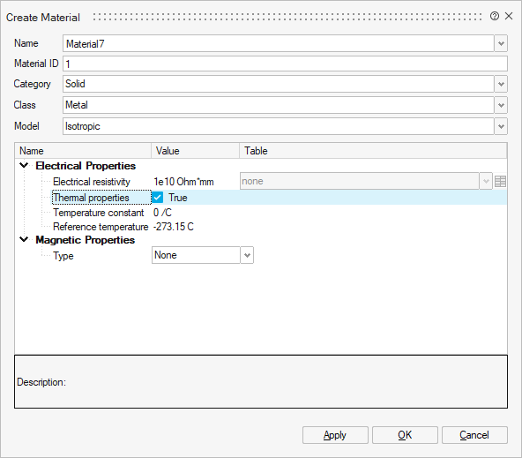522x458 pixels.
Task: Collapse the Magnetic Properties group
Action: (24, 239)
